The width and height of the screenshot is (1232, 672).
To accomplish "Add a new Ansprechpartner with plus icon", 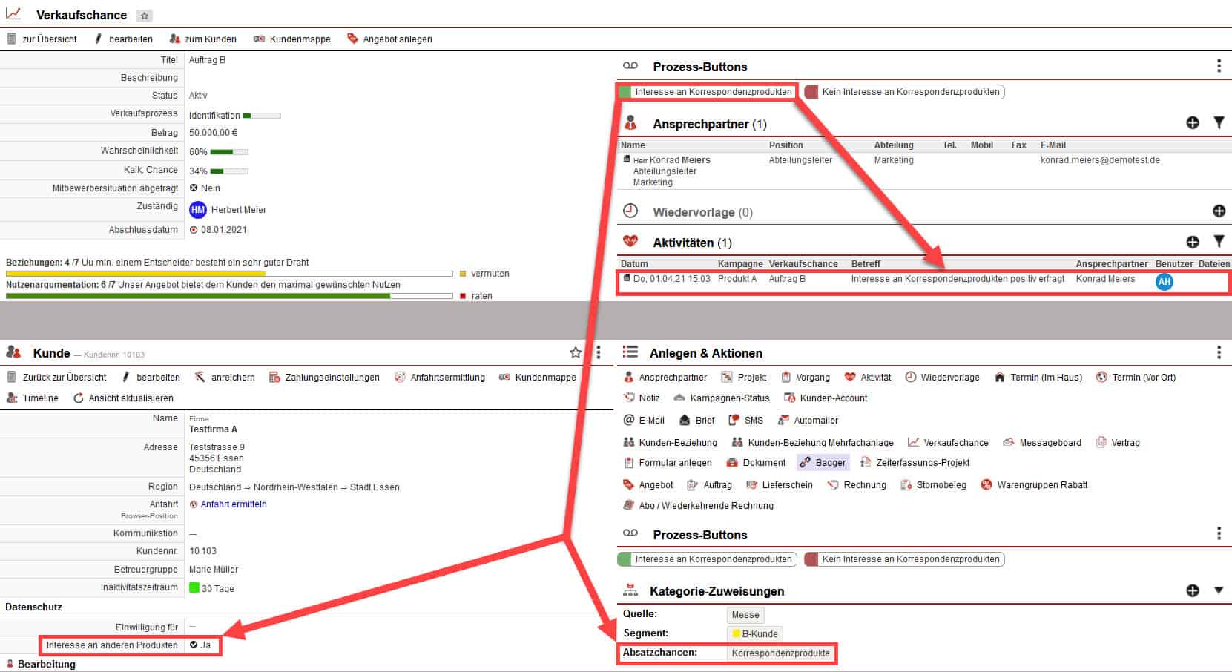I will [x=1192, y=123].
